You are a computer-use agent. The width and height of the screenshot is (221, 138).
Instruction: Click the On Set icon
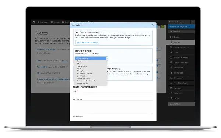[x=171, y=98]
